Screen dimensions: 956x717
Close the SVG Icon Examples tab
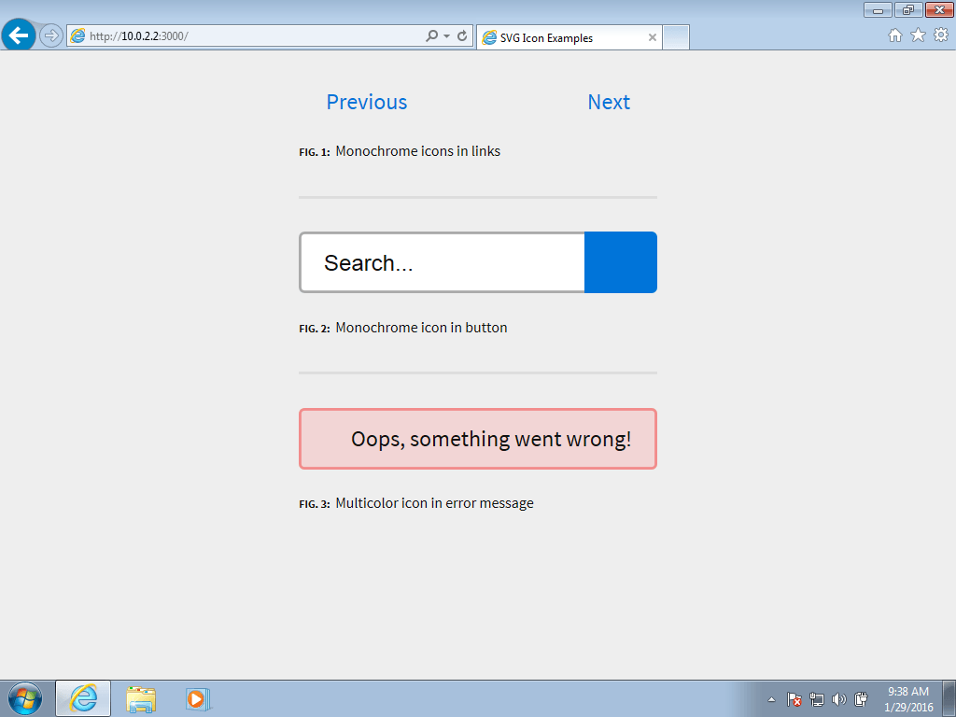click(653, 37)
